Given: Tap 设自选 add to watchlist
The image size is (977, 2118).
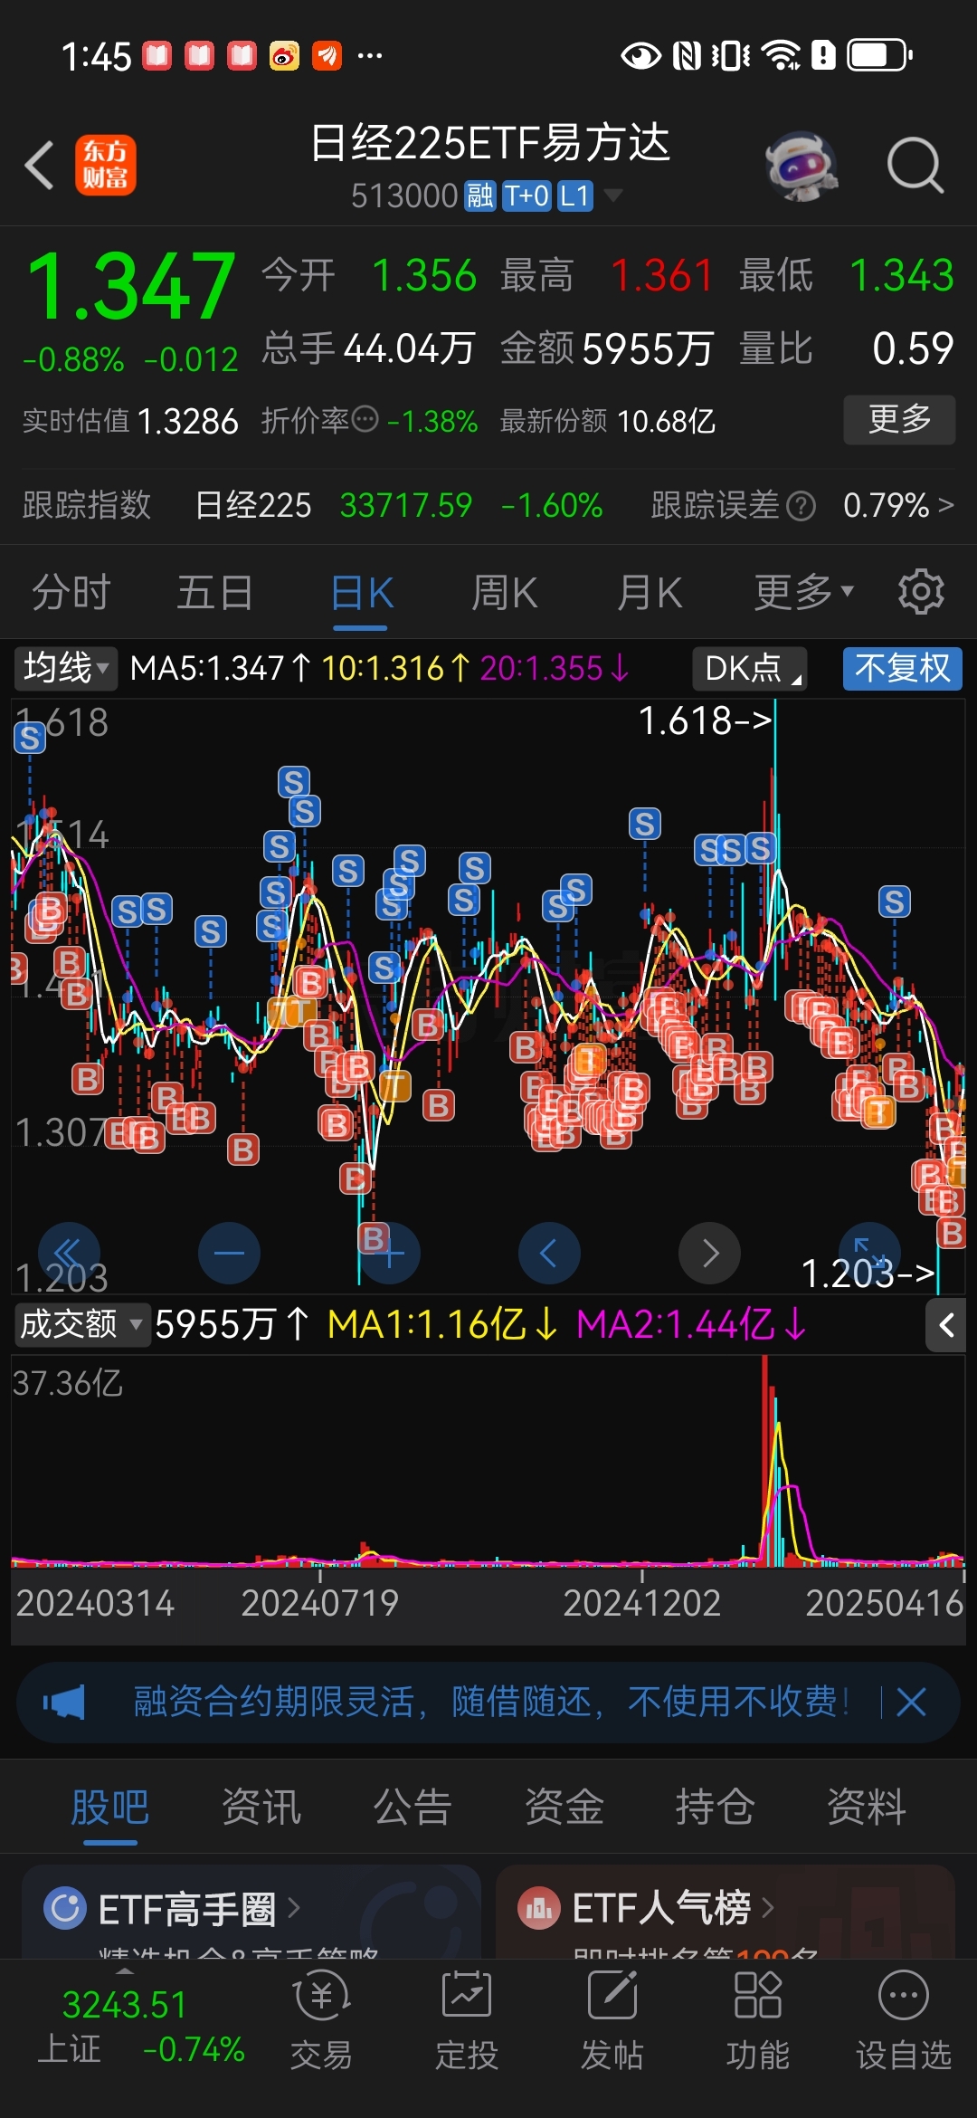Looking at the screenshot, I should (904, 2020).
